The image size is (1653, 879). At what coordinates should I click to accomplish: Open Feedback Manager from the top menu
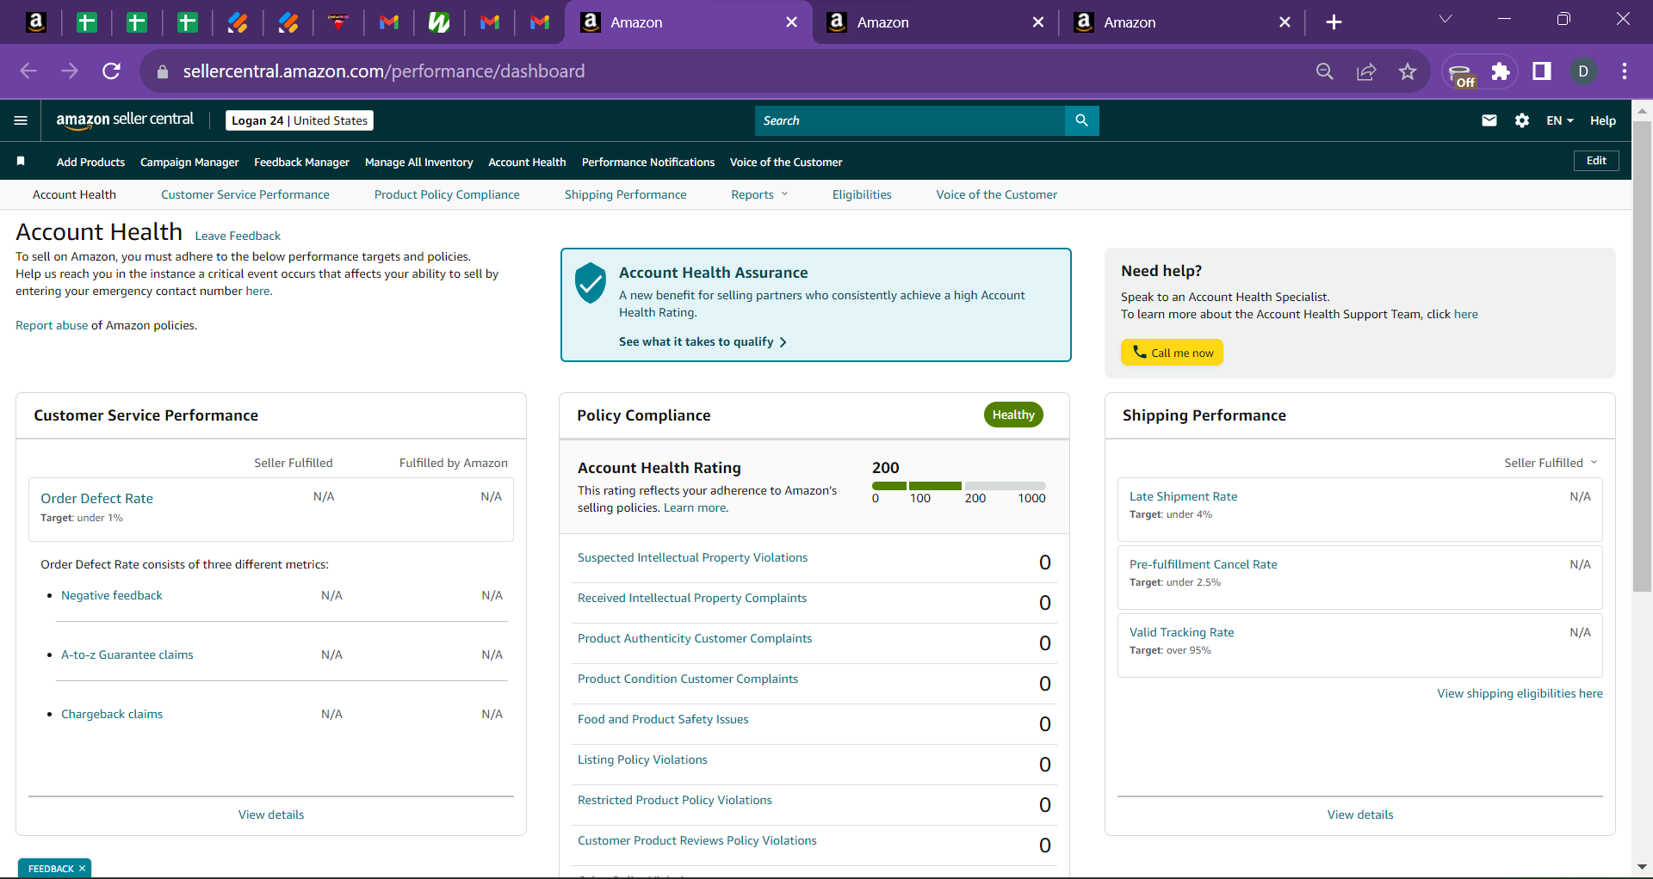pyautogui.click(x=301, y=162)
